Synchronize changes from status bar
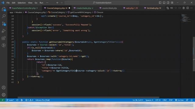This screenshot has height=109, width=195. pyautogui.click(x=17, y=100)
